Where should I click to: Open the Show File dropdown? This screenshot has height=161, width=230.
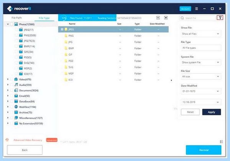[201, 34]
